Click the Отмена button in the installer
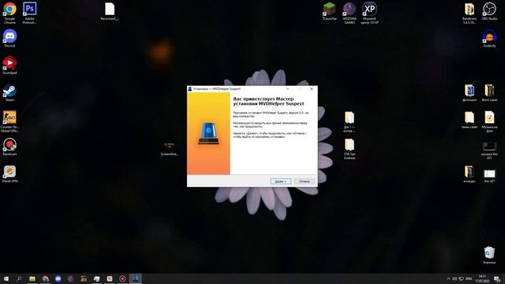This screenshot has height=284, width=505. [305, 181]
